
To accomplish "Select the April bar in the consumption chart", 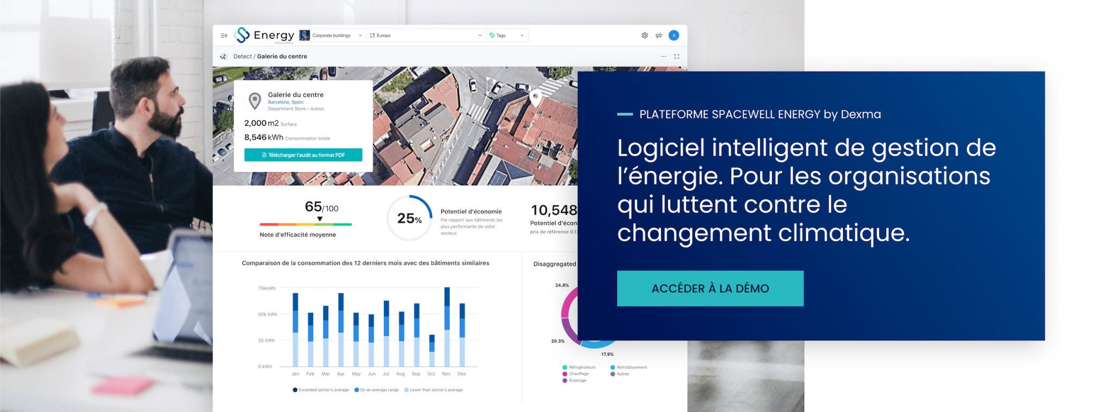I will tap(341, 329).
